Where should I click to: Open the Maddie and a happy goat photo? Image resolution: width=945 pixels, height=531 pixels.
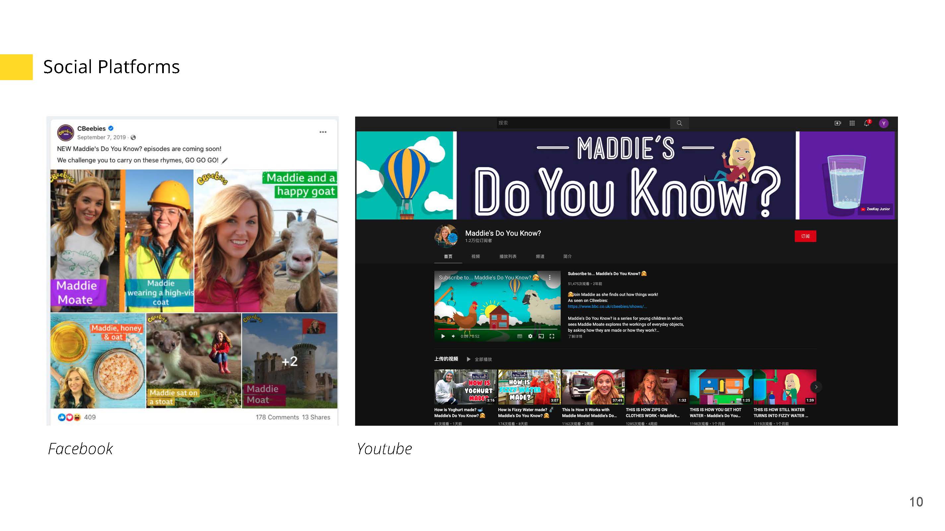tap(266, 241)
